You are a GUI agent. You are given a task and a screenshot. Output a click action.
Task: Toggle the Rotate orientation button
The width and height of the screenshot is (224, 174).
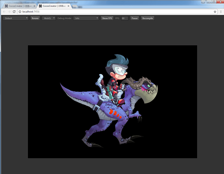(35, 18)
